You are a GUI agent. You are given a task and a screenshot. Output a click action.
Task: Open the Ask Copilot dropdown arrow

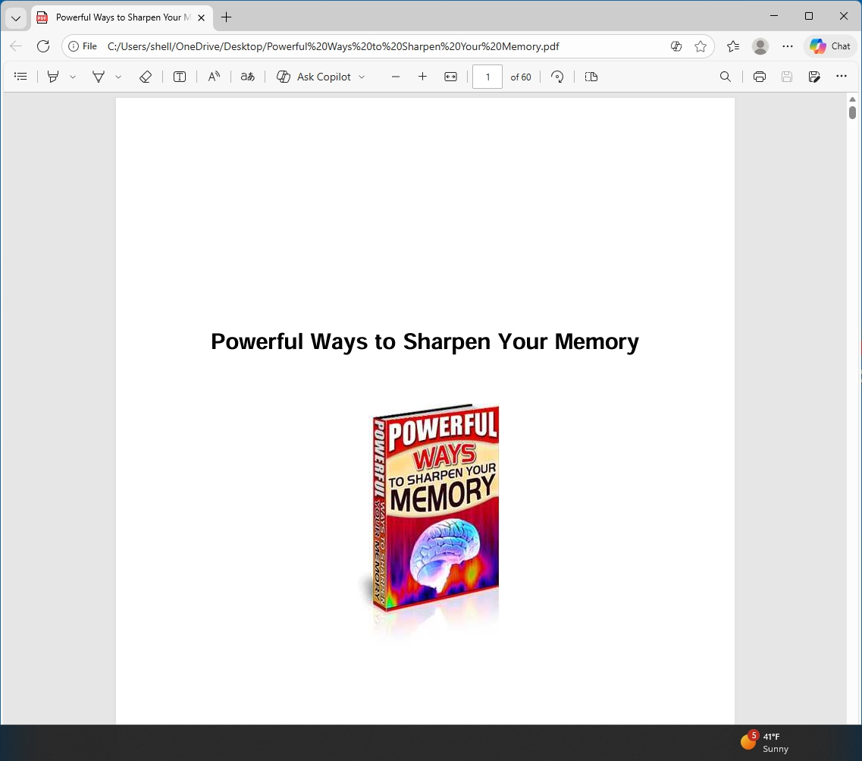click(x=361, y=77)
